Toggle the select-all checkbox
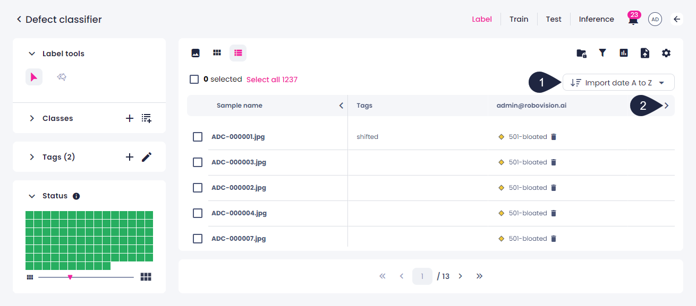696x306 pixels. pyautogui.click(x=194, y=80)
